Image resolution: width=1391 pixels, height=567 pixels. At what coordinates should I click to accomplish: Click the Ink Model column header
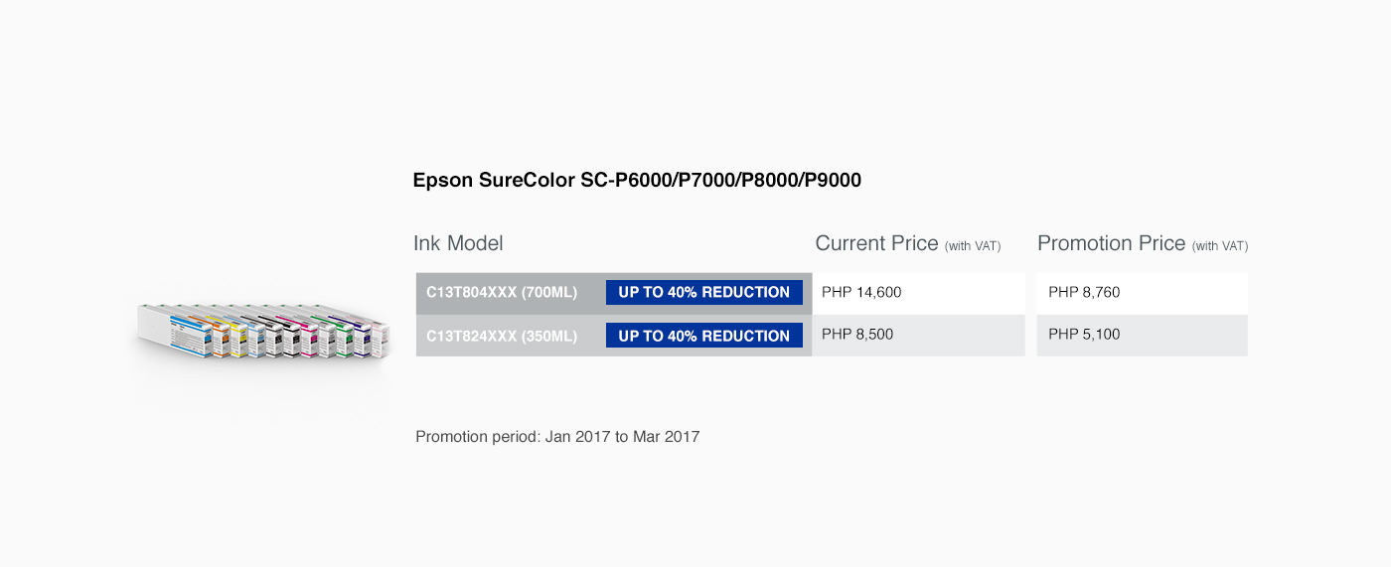click(x=458, y=243)
